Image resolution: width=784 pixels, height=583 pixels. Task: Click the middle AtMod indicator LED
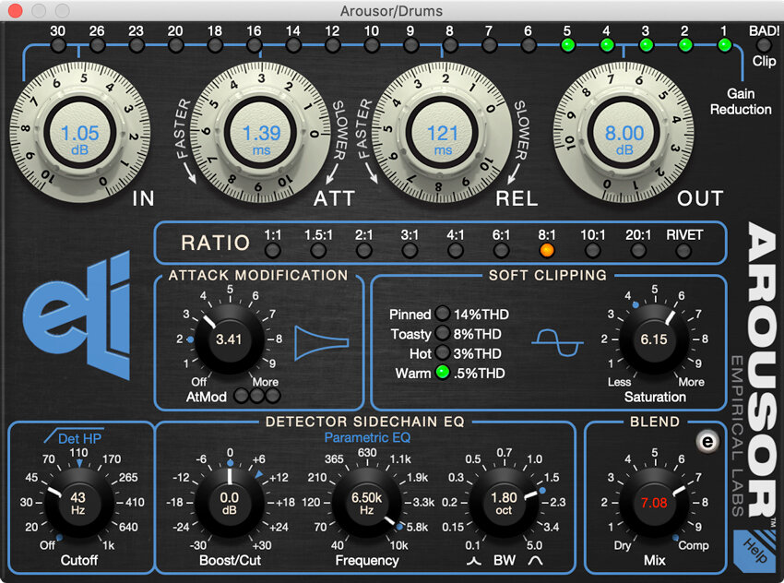coord(257,396)
